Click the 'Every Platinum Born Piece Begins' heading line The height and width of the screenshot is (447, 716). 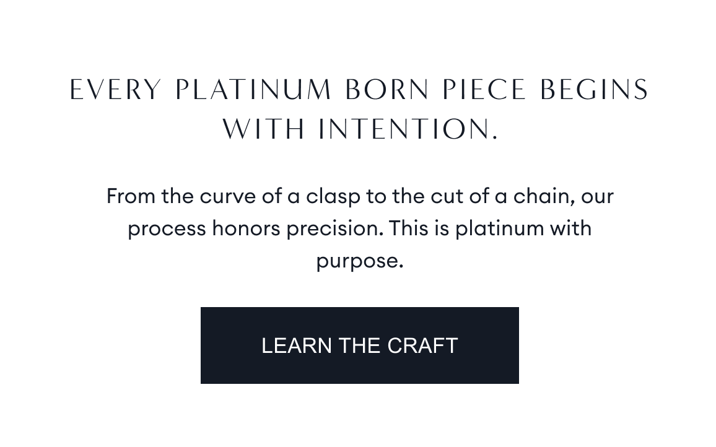click(359, 90)
